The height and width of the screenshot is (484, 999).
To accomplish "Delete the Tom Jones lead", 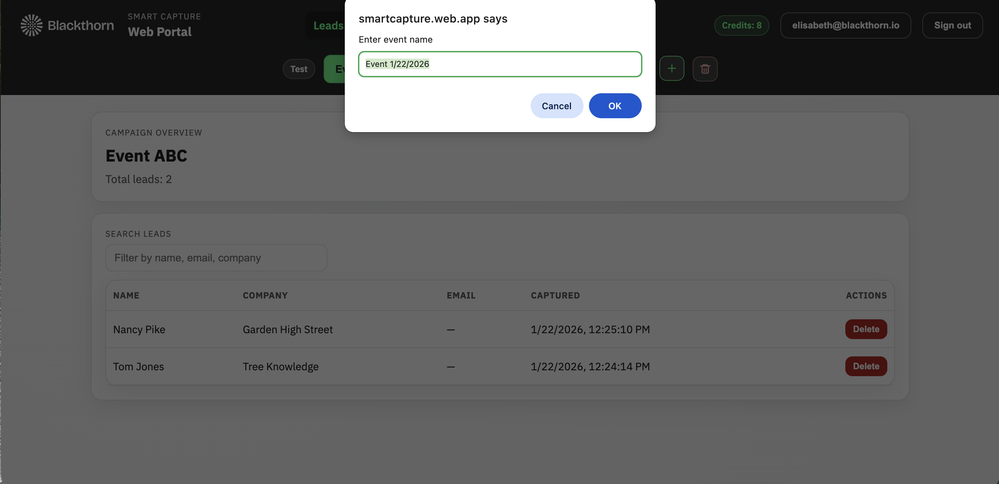I will click(x=865, y=366).
